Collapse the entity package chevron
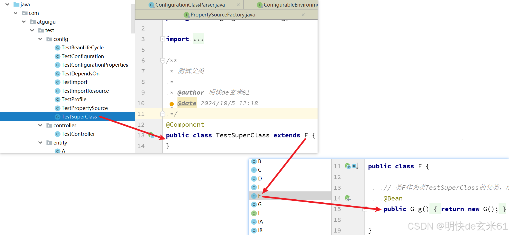The height and width of the screenshot is (235, 509). point(40,143)
